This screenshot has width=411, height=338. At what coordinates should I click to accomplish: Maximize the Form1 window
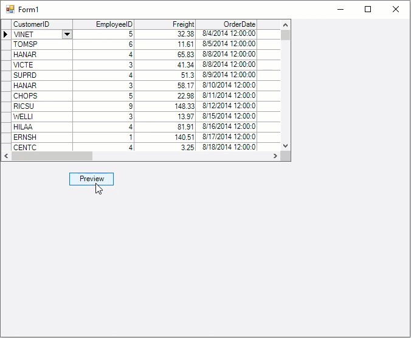pos(367,9)
